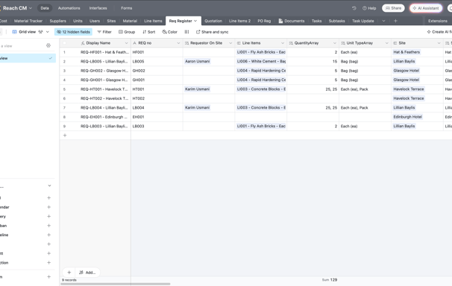This screenshot has width=452, height=286.
Task: Switch to Automations tab
Action: (69, 8)
